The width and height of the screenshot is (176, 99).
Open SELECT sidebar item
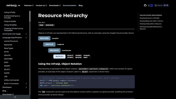(x=7, y=70)
